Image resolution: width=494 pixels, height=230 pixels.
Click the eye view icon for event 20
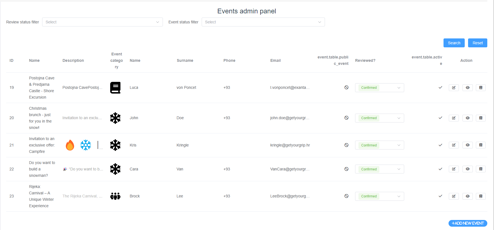(468, 118)
